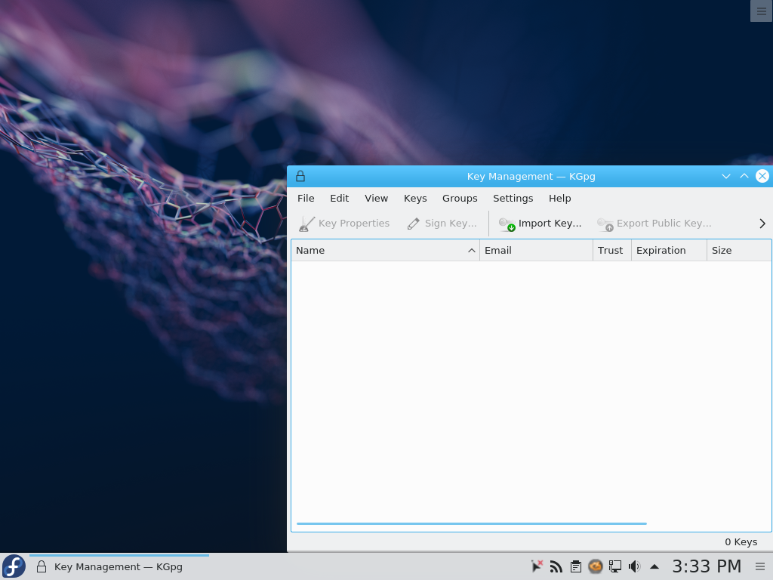Open the Groups menu
Image resolution: width=773 pixels, height=580 pixels.
[460, 199]
